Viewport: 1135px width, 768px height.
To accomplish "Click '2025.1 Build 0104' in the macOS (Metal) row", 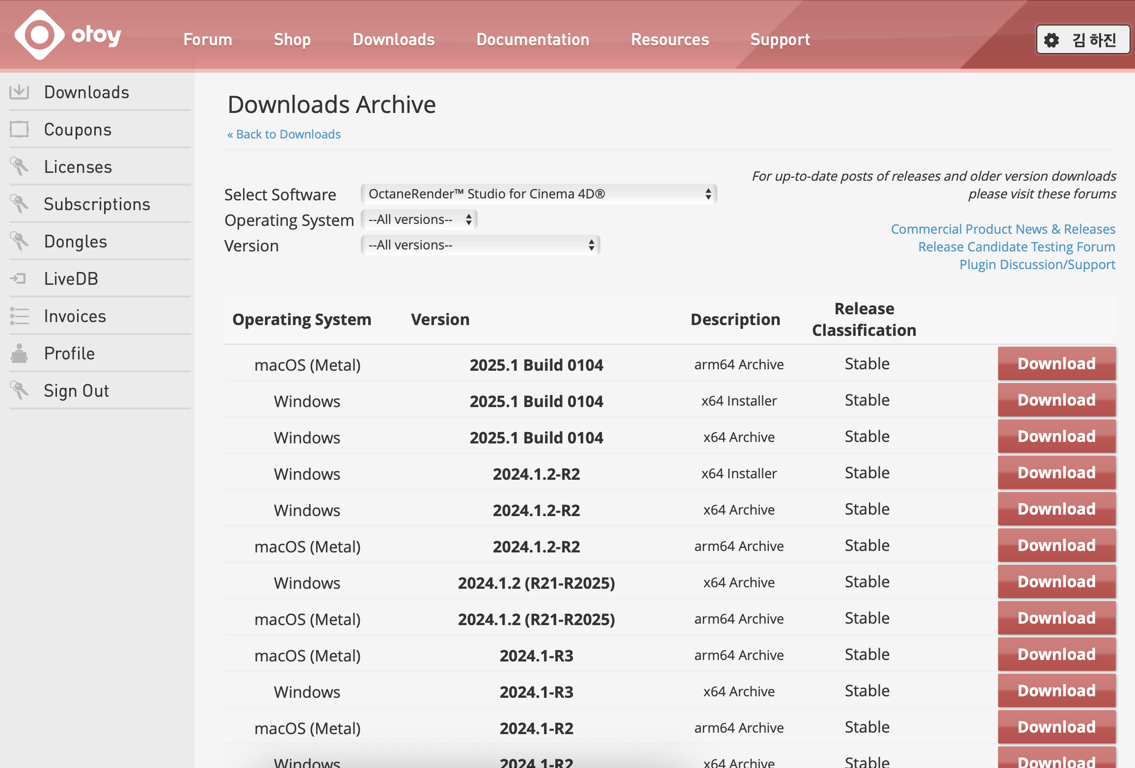I will coord(536,365).
